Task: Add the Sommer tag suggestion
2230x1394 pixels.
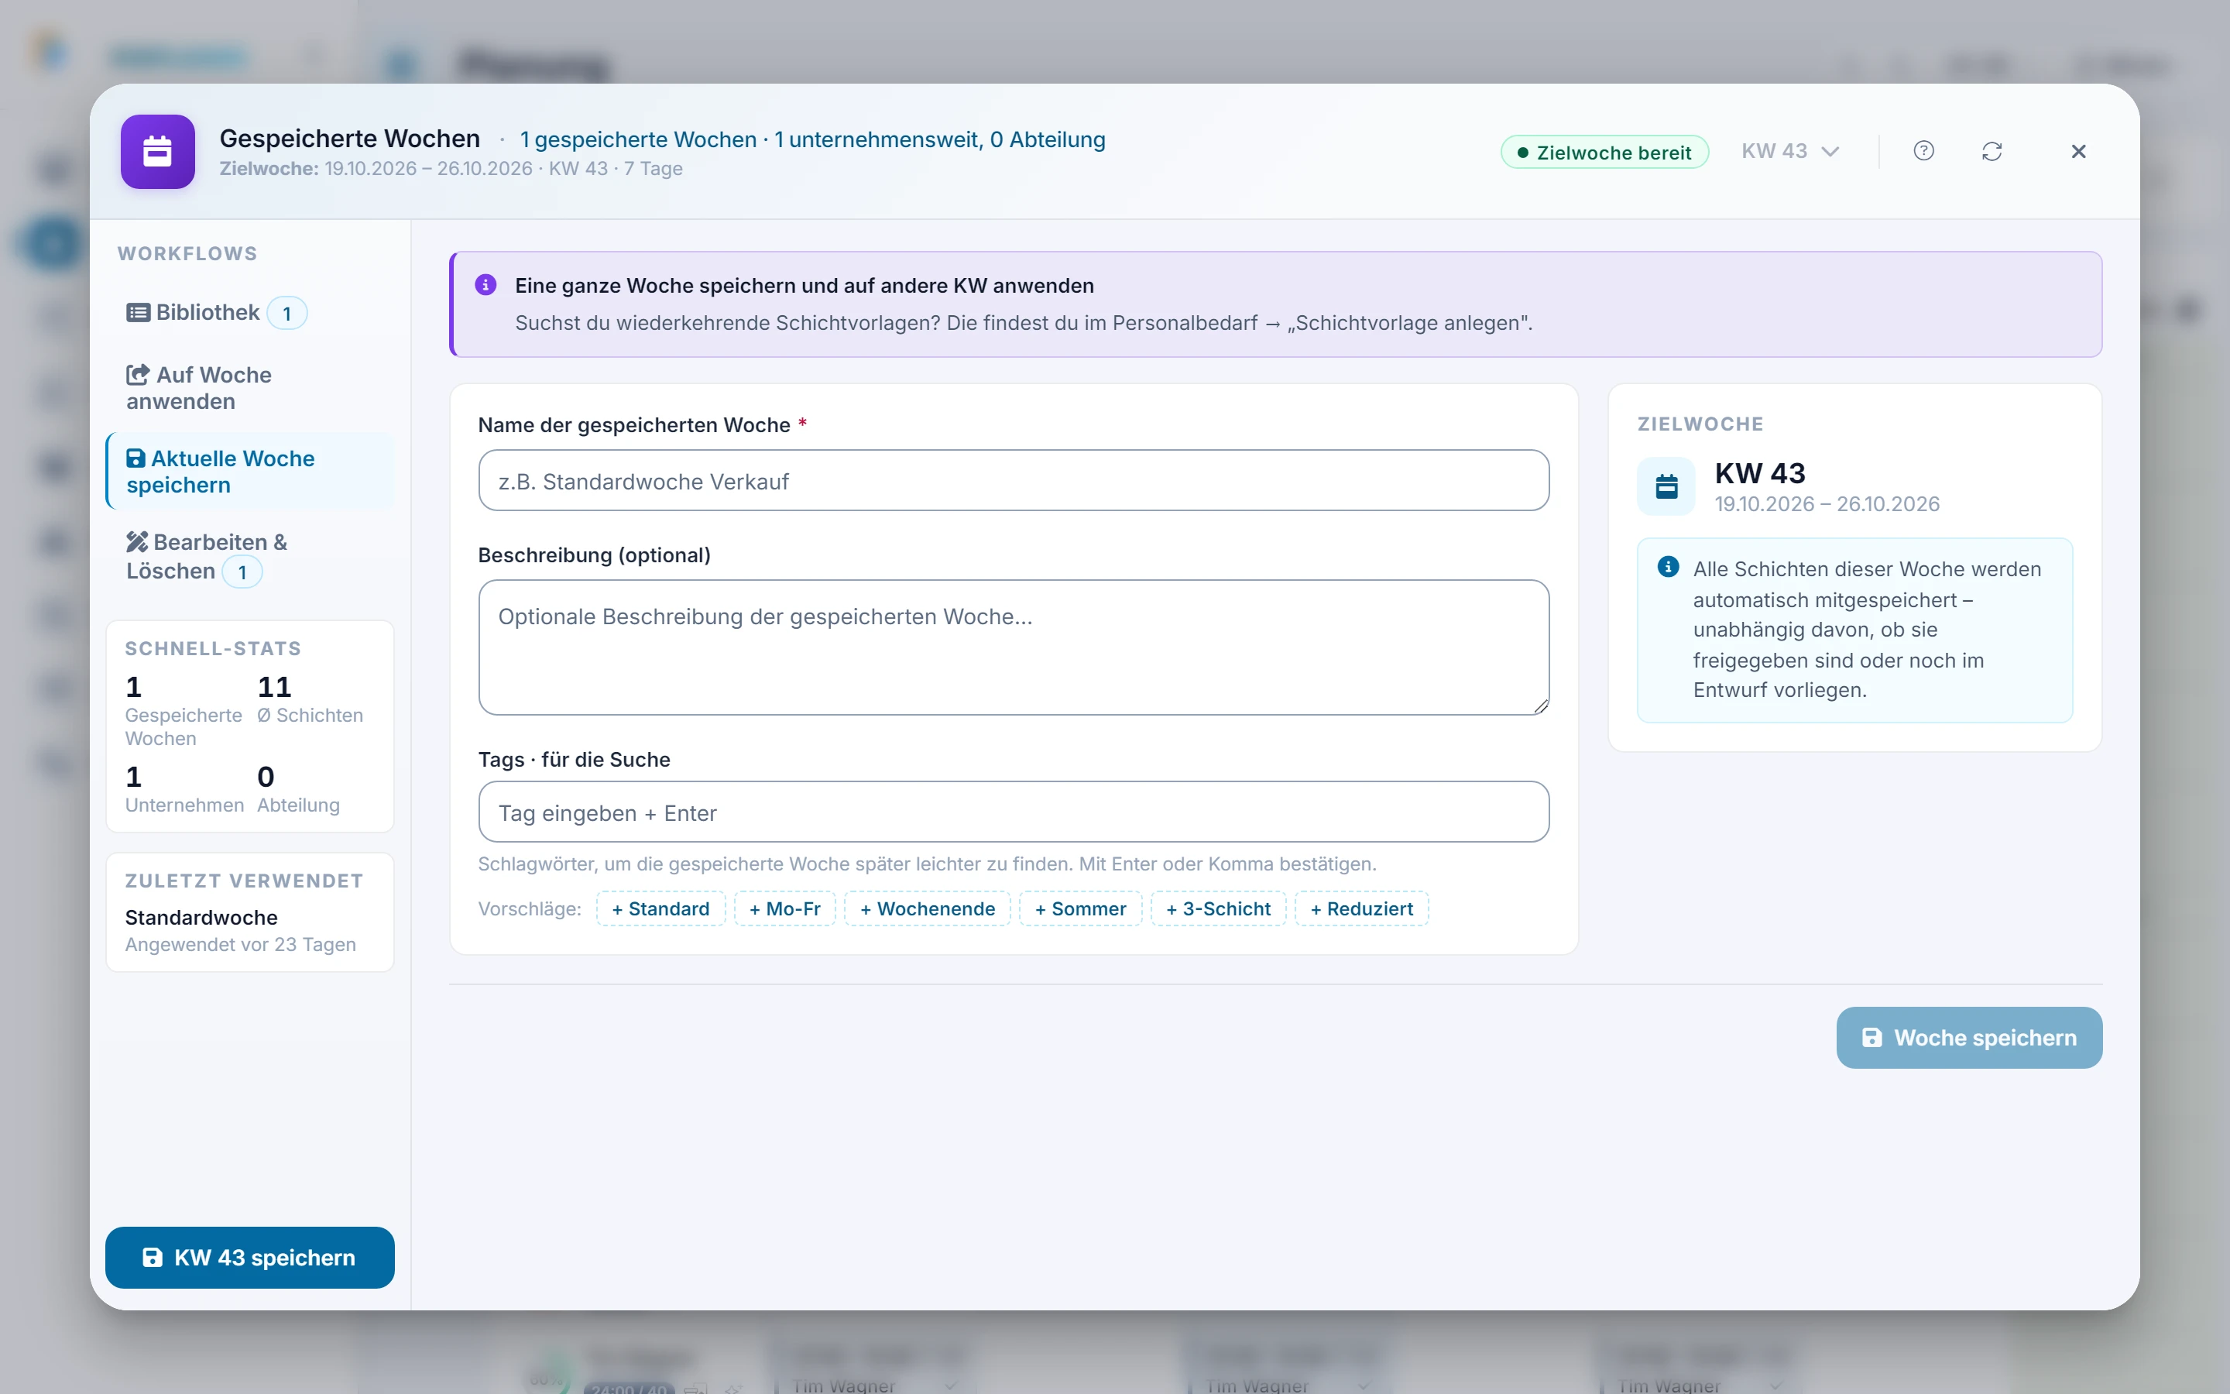Action: pyautogui.click(x=1080, y=908)
